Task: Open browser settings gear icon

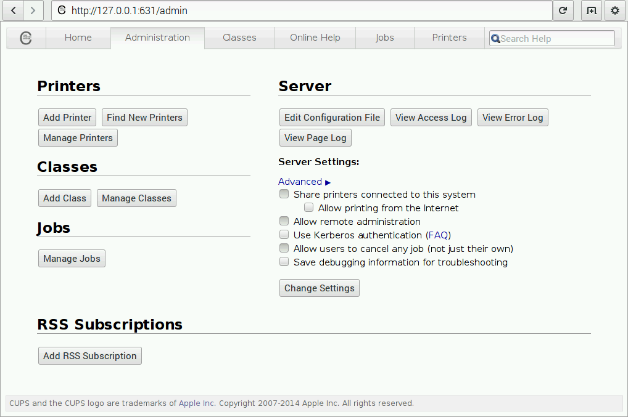Action: coord(615,10)
